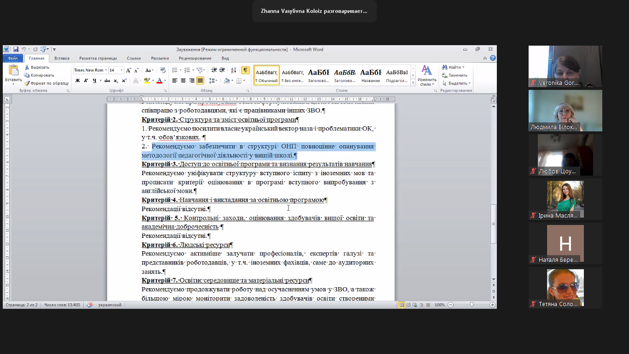Toggle justified alignment button
Image resolution: width=629 pixels, height=354 pixels.
click(x=200, y=81)
